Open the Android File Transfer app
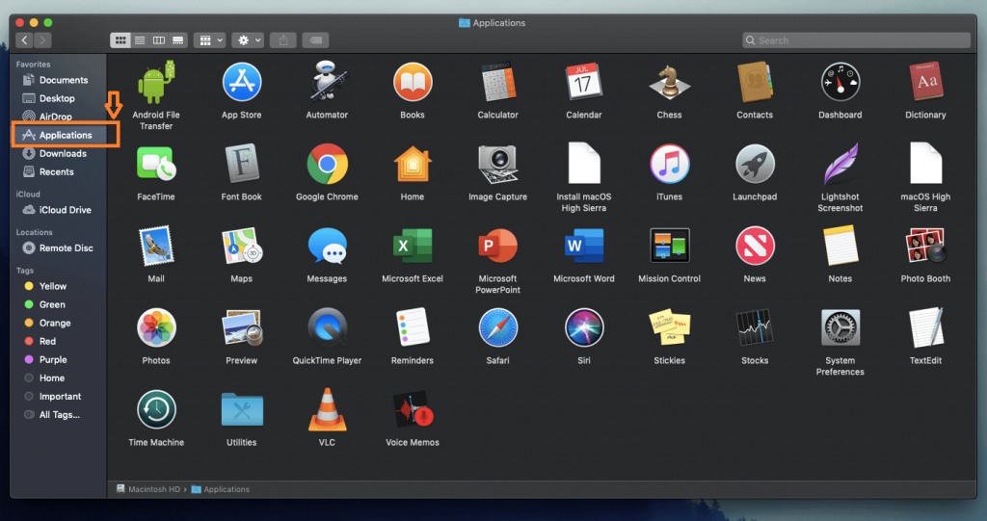 156,83
